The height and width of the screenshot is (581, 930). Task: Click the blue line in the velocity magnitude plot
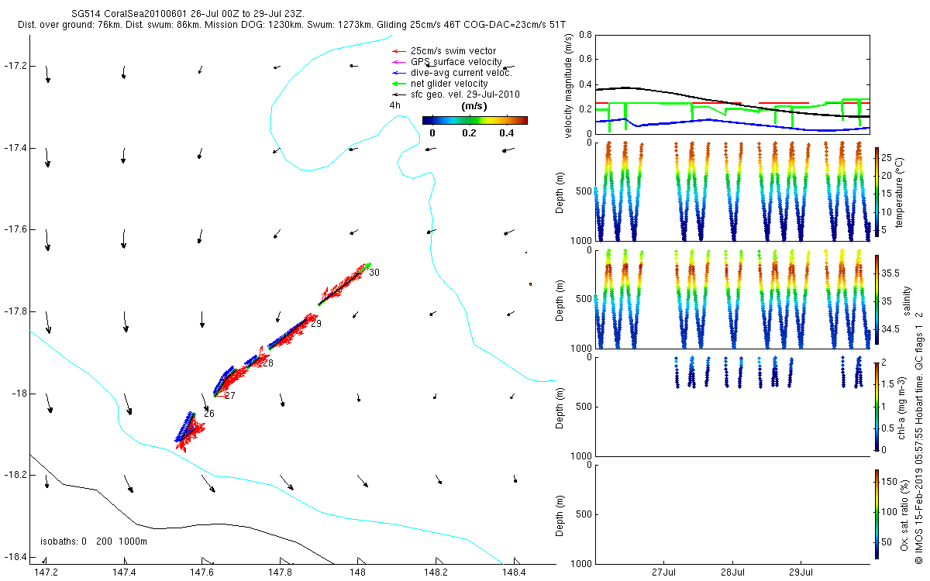[x=732, y=122]
